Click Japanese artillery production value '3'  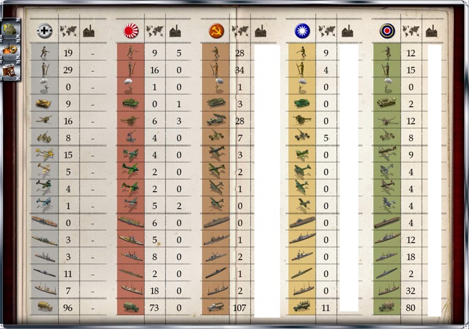point(179,121)
